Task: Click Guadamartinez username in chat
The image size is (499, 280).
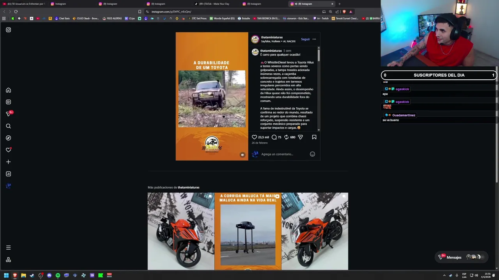Action: pos(404,115)
